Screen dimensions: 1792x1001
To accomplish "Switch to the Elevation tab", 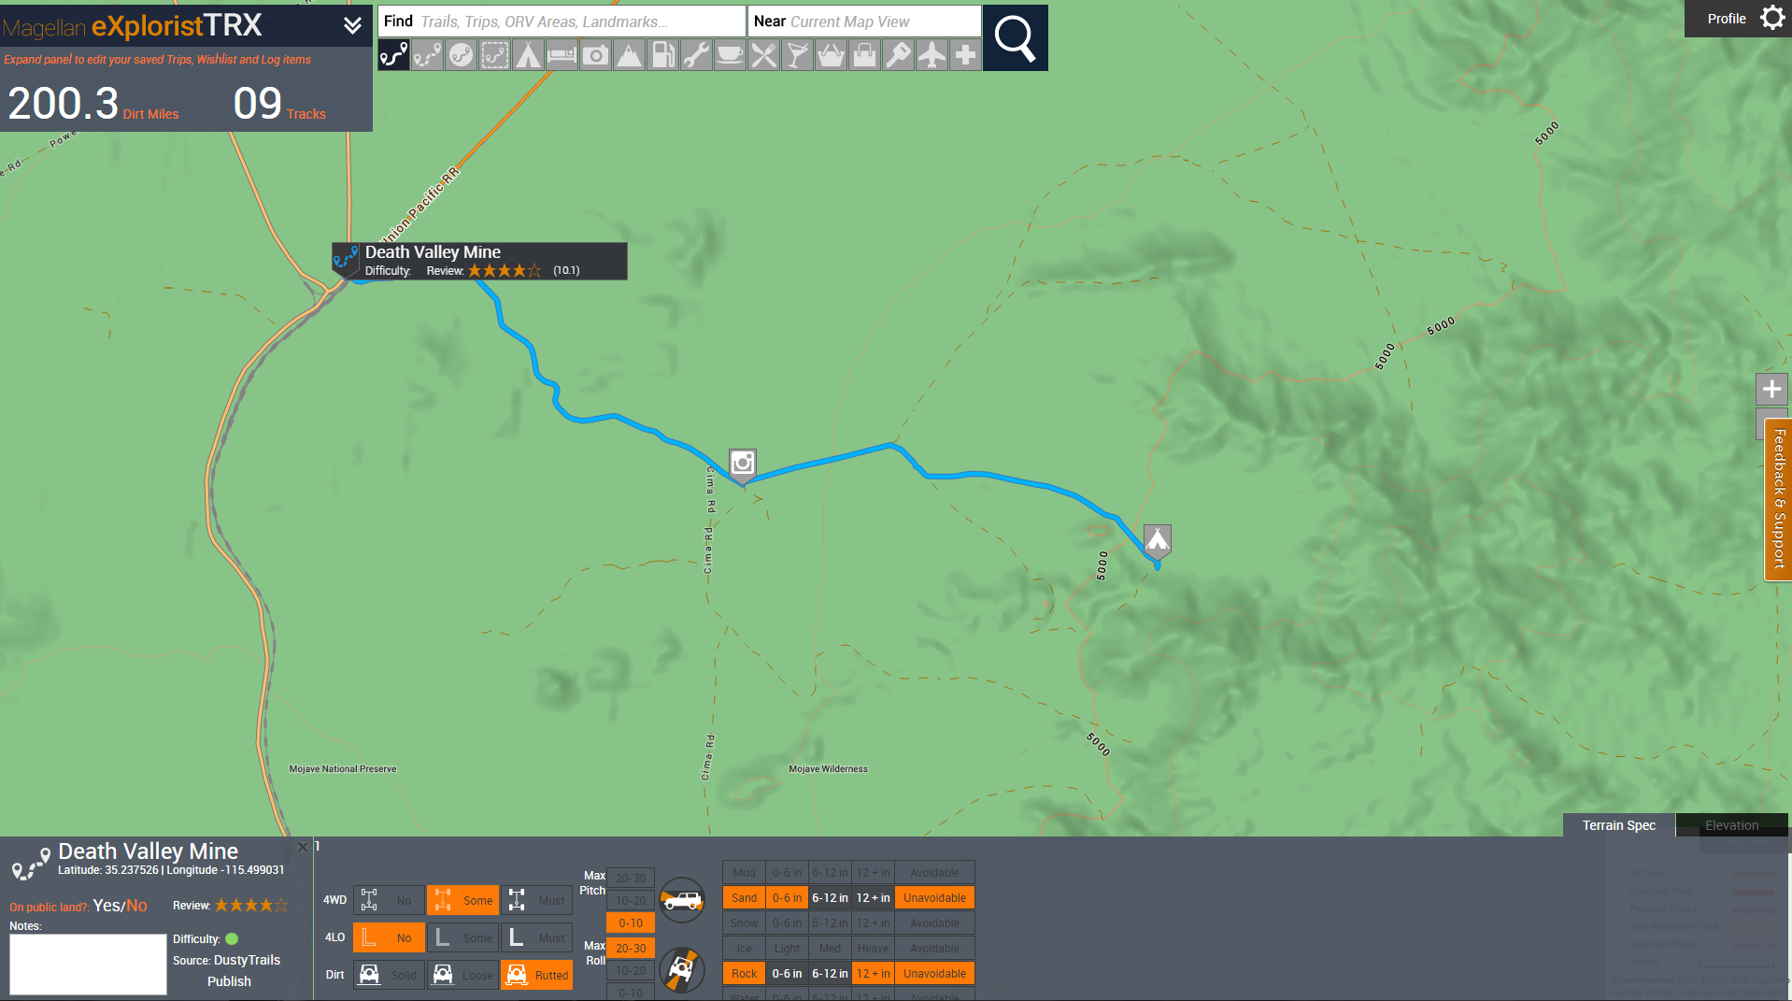I will tap(1730, 825).
